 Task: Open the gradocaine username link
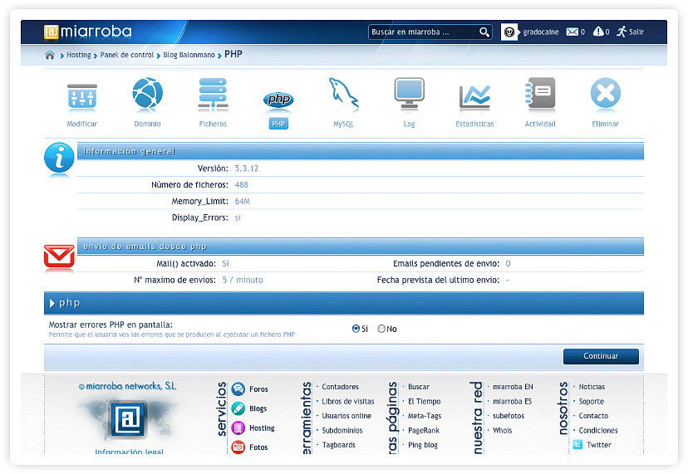point(541,32)
